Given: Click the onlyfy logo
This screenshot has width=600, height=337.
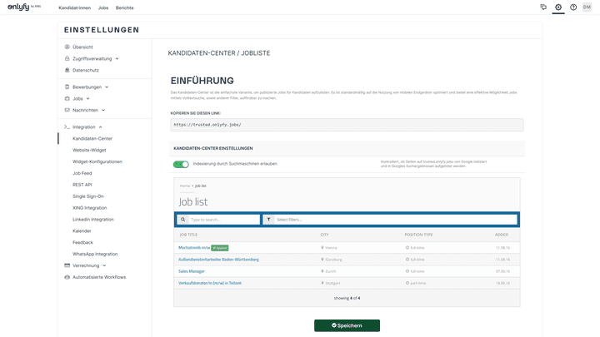Looking at the screenshot, I should 23,7.
